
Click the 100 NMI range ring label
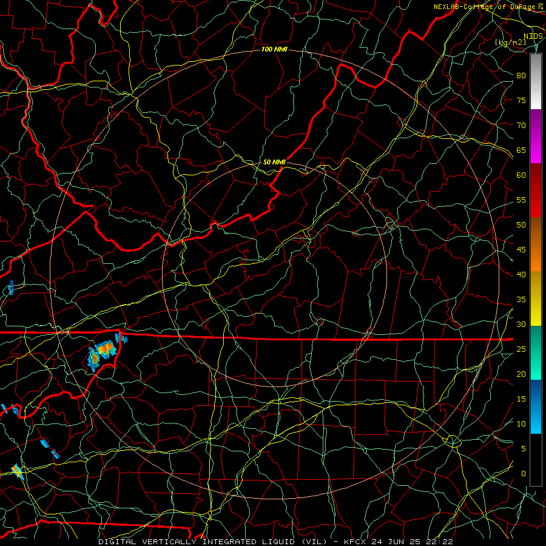point(274,50)
